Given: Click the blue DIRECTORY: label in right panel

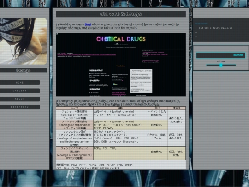Looking at the screenshot, I should pyautogui.click(x=202, y=24).
